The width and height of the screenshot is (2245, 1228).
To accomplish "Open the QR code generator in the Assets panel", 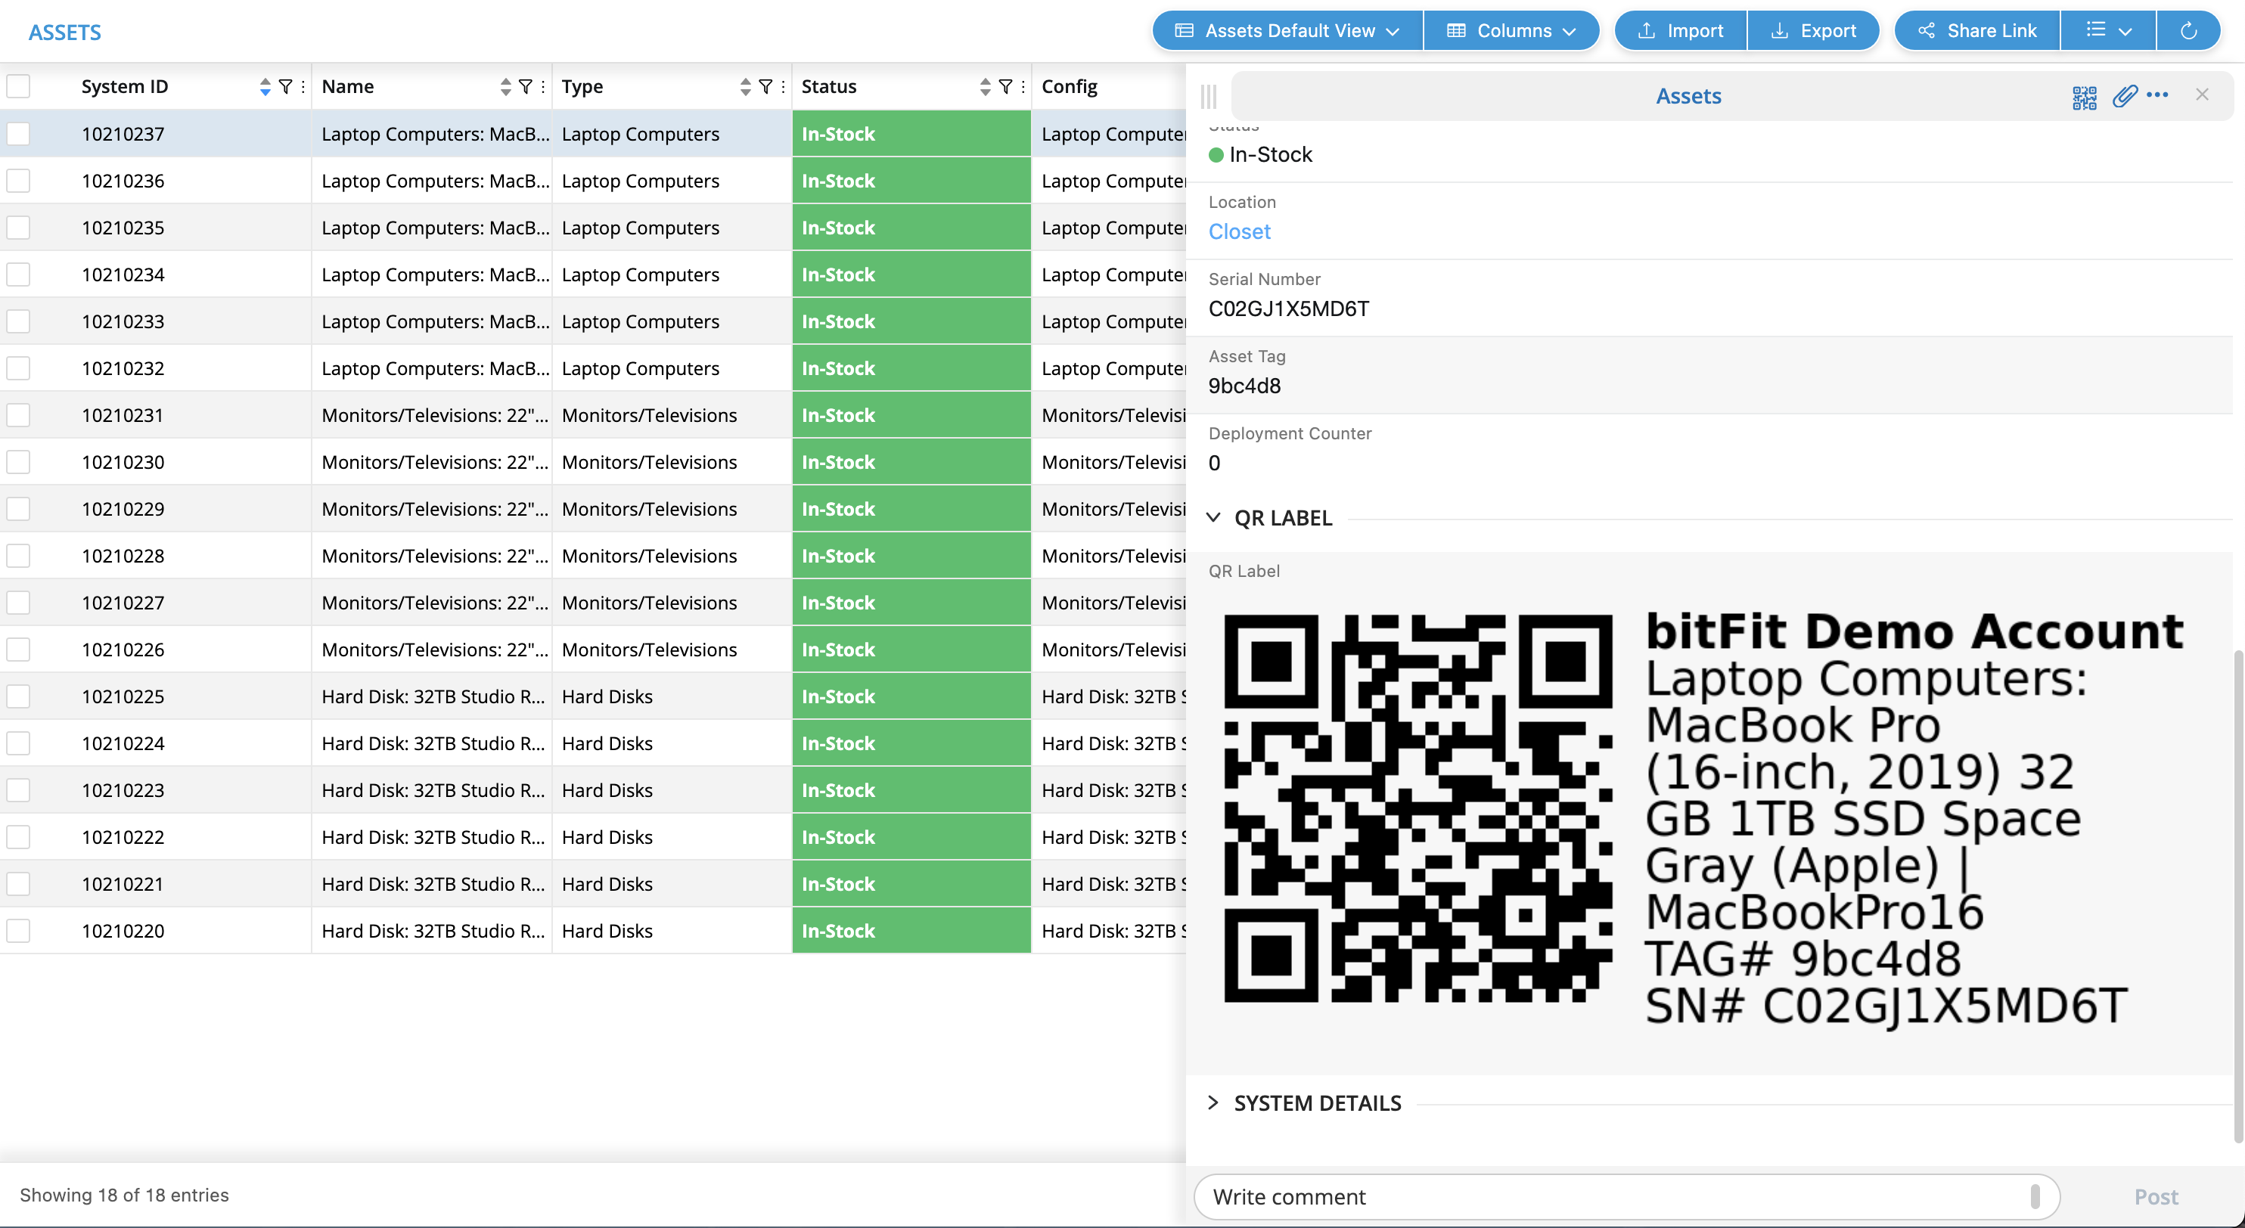I will (x=2084, y=96).
